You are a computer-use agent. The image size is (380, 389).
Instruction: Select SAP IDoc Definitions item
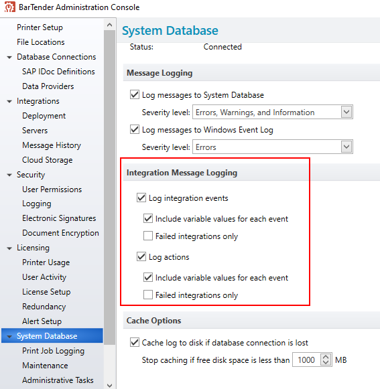[x=58, y=72]
